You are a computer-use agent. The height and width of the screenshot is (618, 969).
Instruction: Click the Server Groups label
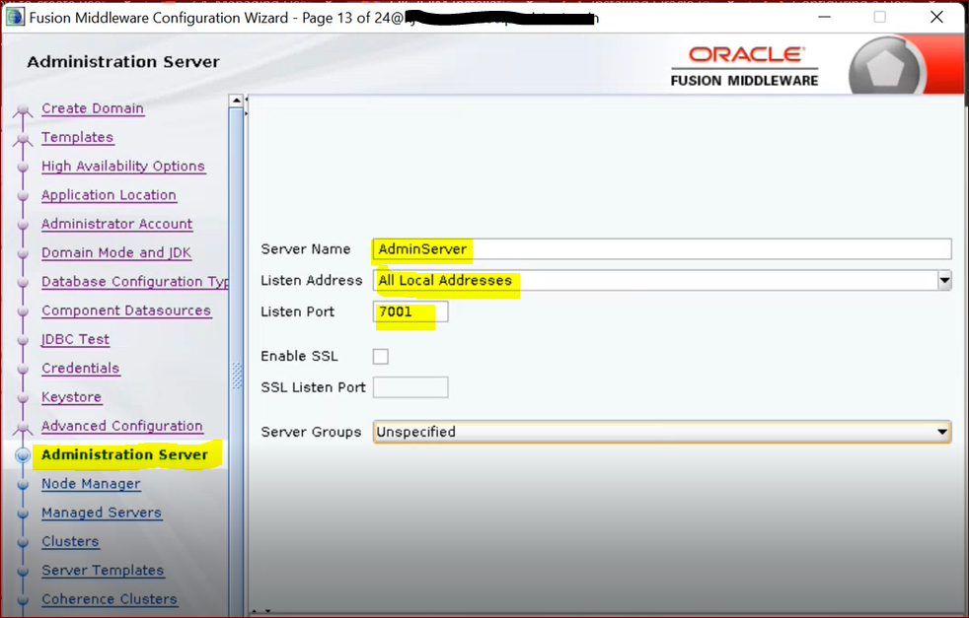(311, 432)
